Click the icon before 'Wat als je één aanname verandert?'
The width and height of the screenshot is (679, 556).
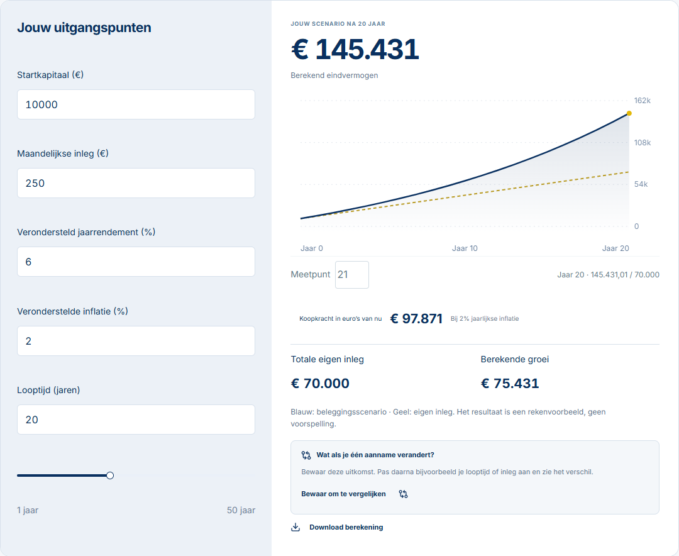[x=306, y=455]
